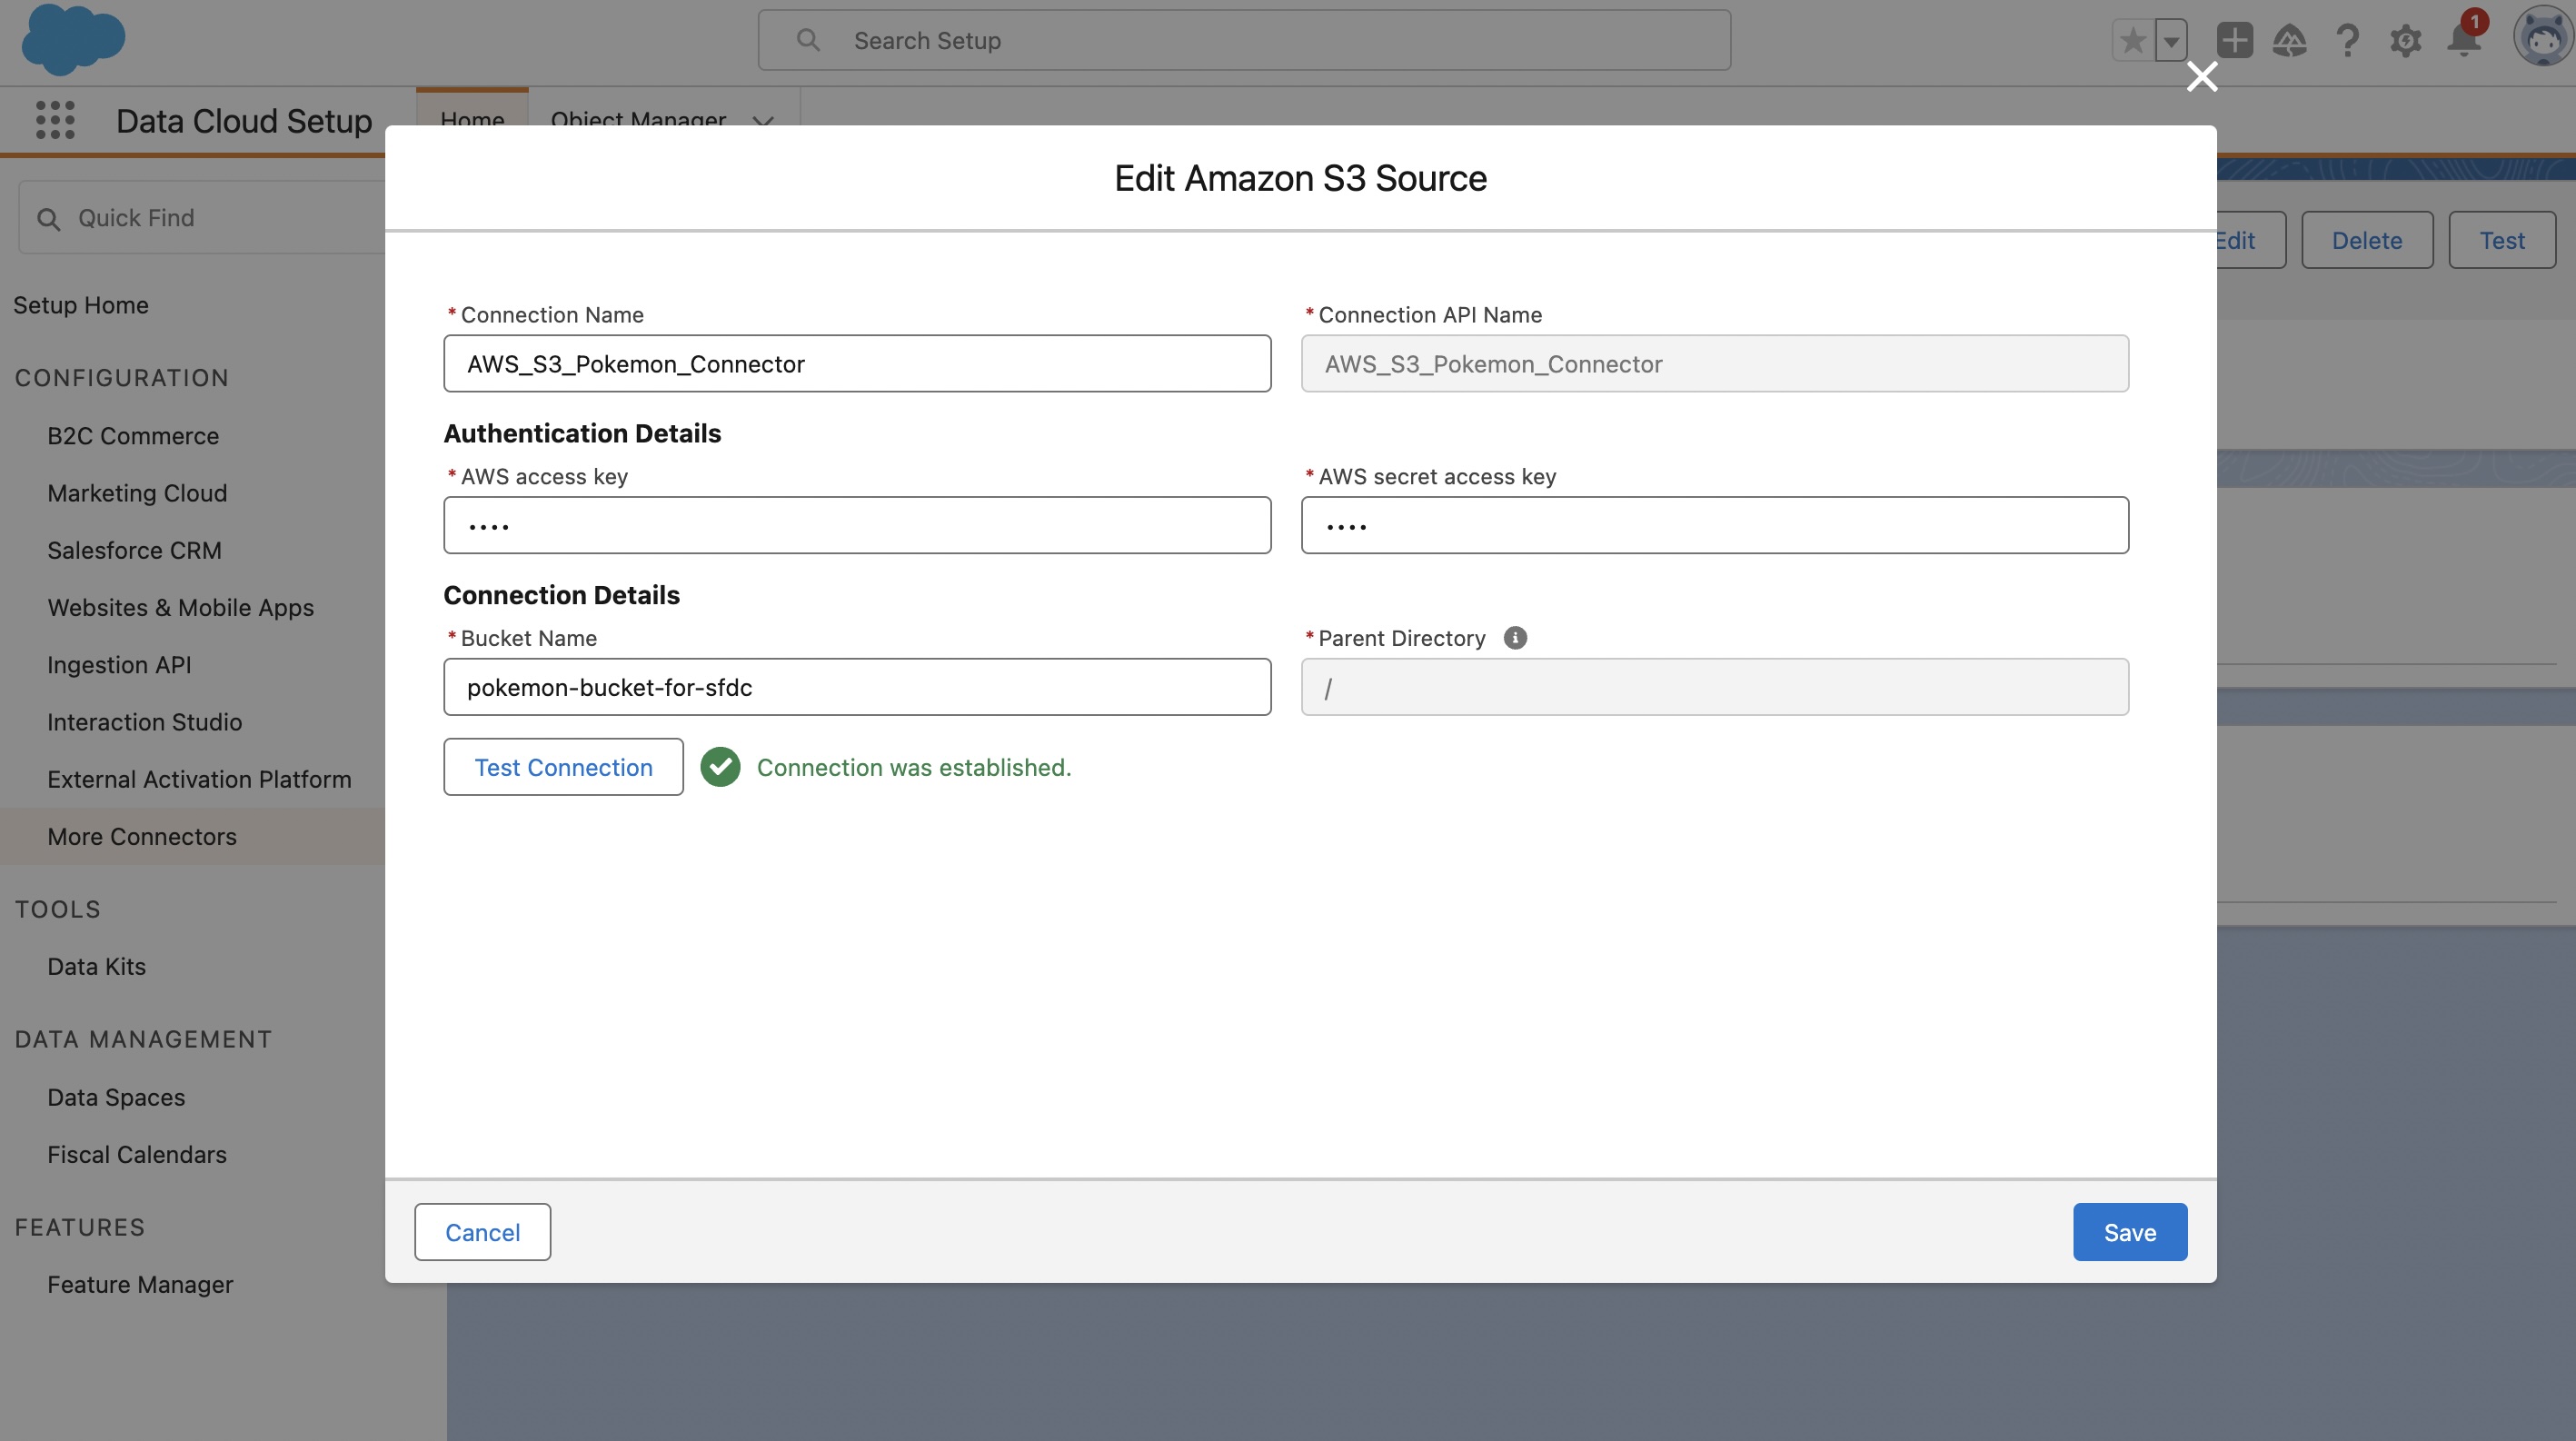Open the Trailhead guidance icon
Viewport: 2576px width, 1441px height.
pyautogui.click(x=2289, y=40)
